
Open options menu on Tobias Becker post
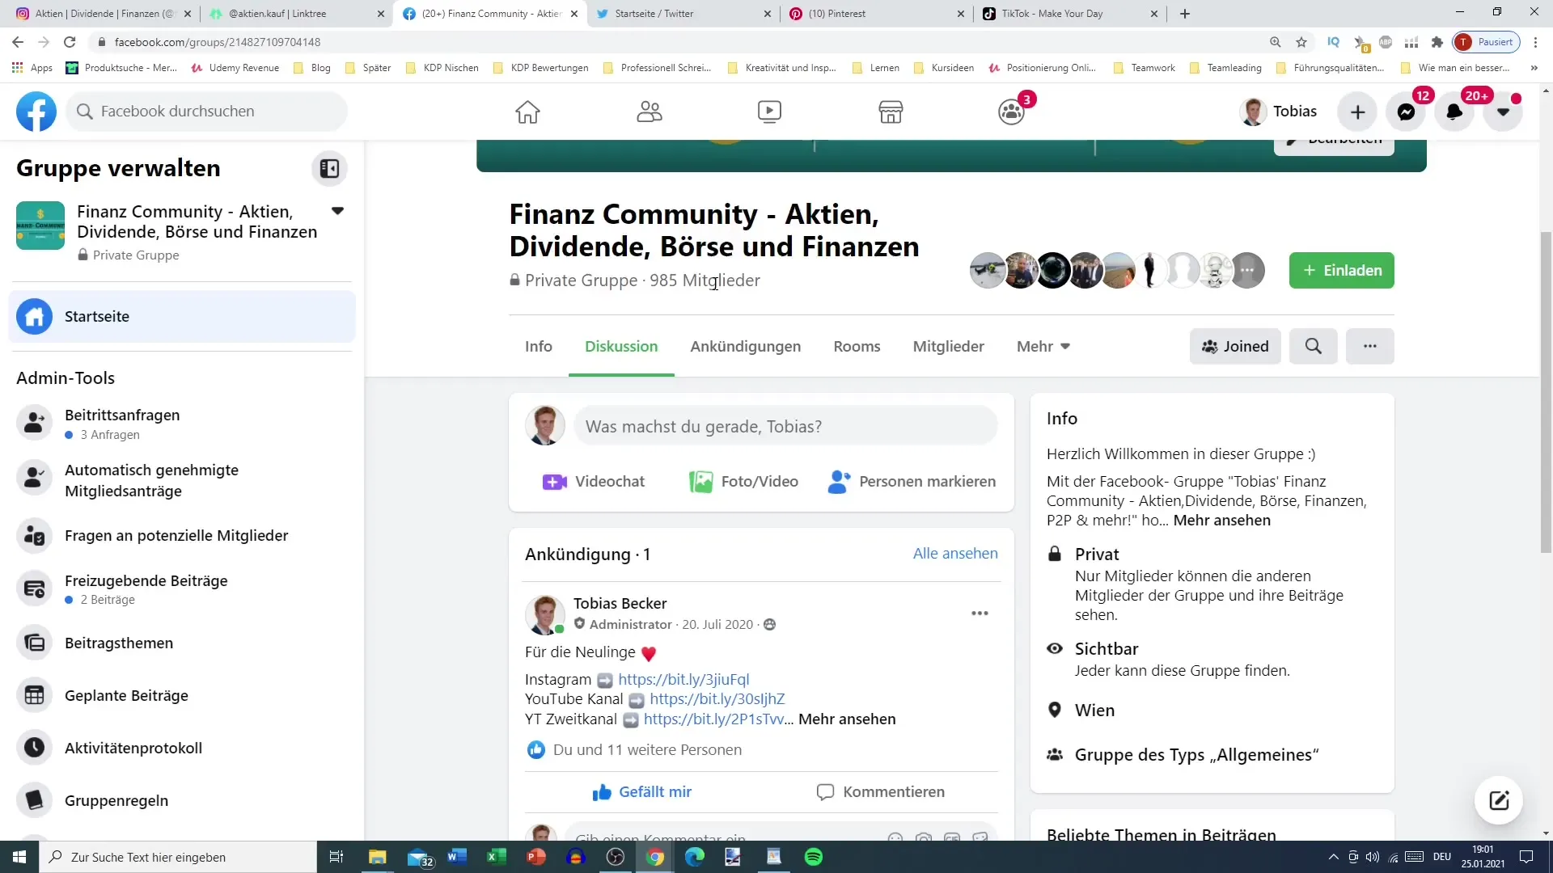(x=980, y=613)
